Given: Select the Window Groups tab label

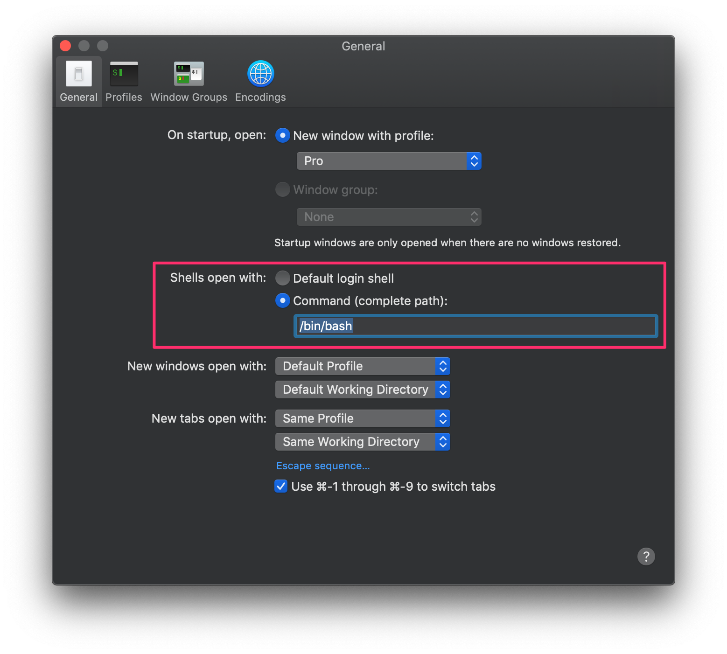Looking at the screenshot, I should point(189,97).
